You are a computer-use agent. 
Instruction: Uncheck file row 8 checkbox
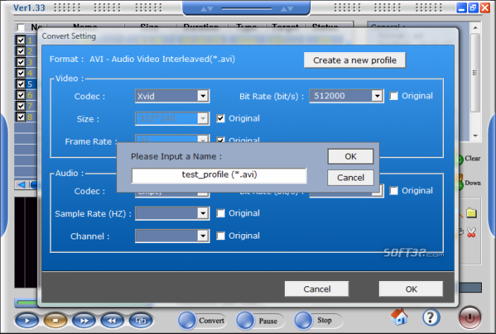click(21, 117)
